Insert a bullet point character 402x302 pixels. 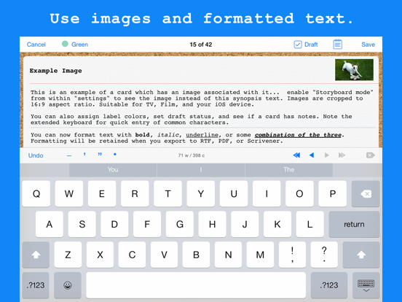(x=115, y=155)
